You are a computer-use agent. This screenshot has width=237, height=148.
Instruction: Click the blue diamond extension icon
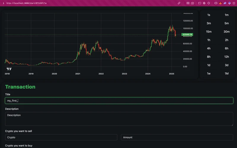click(229, 3)
